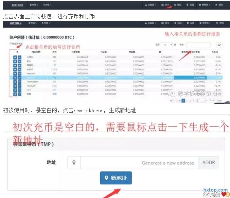Click the balances table search input field
Screen dimensions: 230x198
pyautogui.click(x=198, y=45)
